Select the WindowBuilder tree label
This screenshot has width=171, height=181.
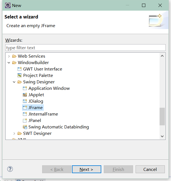point(33,63)
